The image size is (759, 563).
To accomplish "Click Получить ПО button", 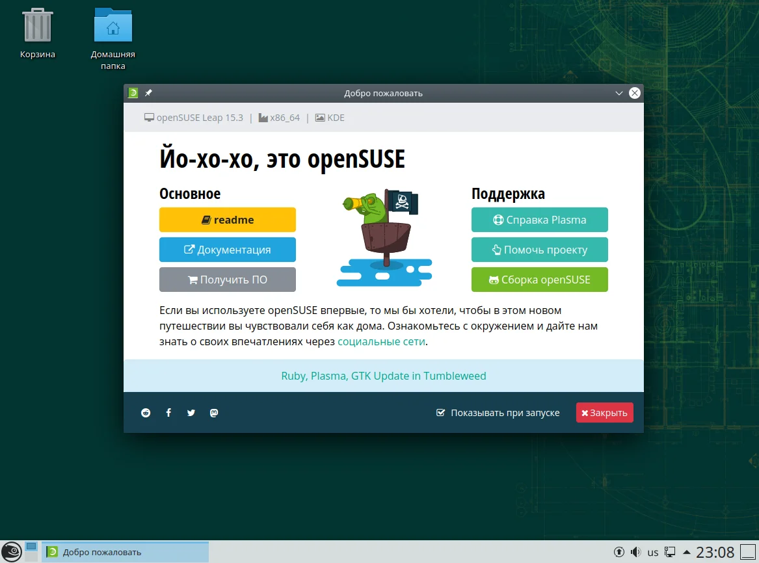I will [228, 280].
